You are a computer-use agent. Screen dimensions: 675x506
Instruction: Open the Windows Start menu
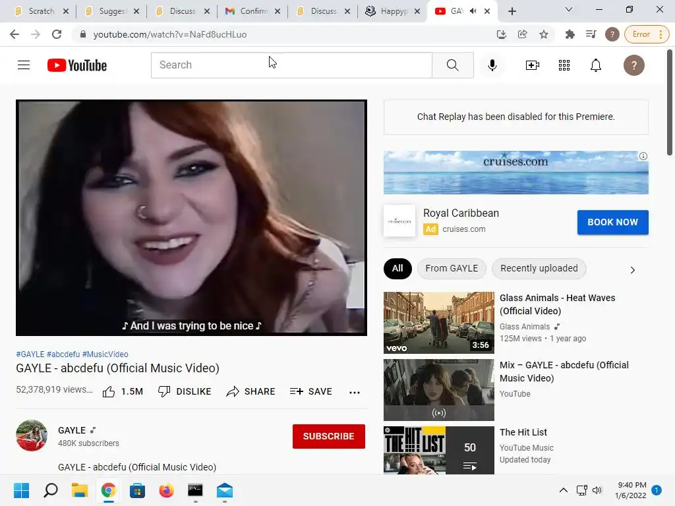point(21,490)
